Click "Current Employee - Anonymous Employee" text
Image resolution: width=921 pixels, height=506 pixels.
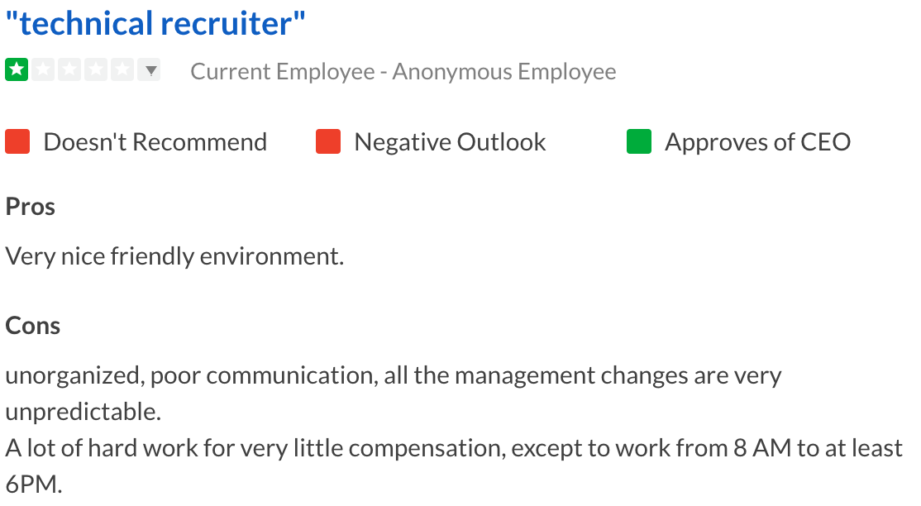(403, 72)
